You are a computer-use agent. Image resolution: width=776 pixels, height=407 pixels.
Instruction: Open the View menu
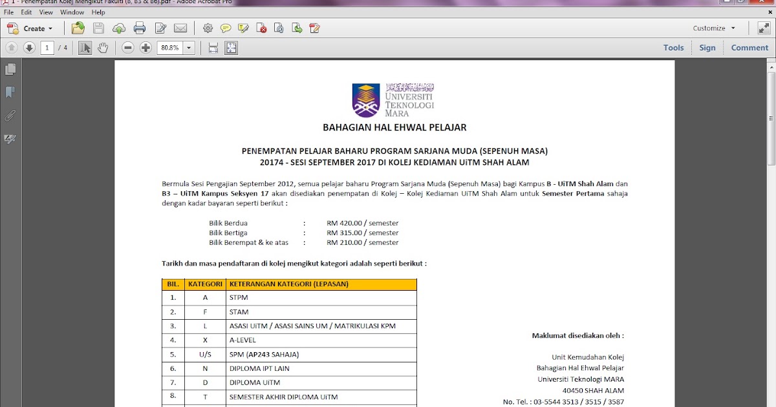pos(46,12)
